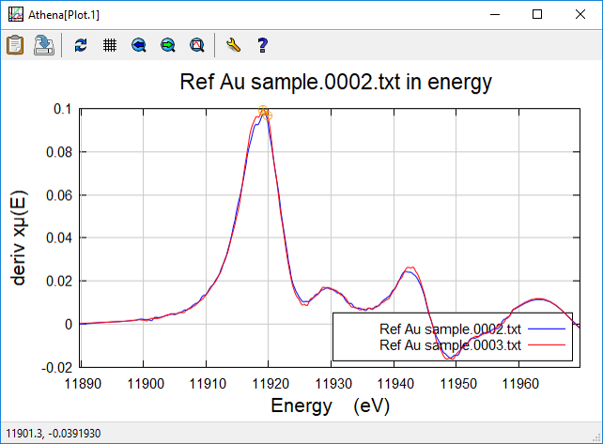603x444 pixels.
Task: Go to previous zoom (blue left arrow)
Action: pyautogui.click(x=139, y=45)
